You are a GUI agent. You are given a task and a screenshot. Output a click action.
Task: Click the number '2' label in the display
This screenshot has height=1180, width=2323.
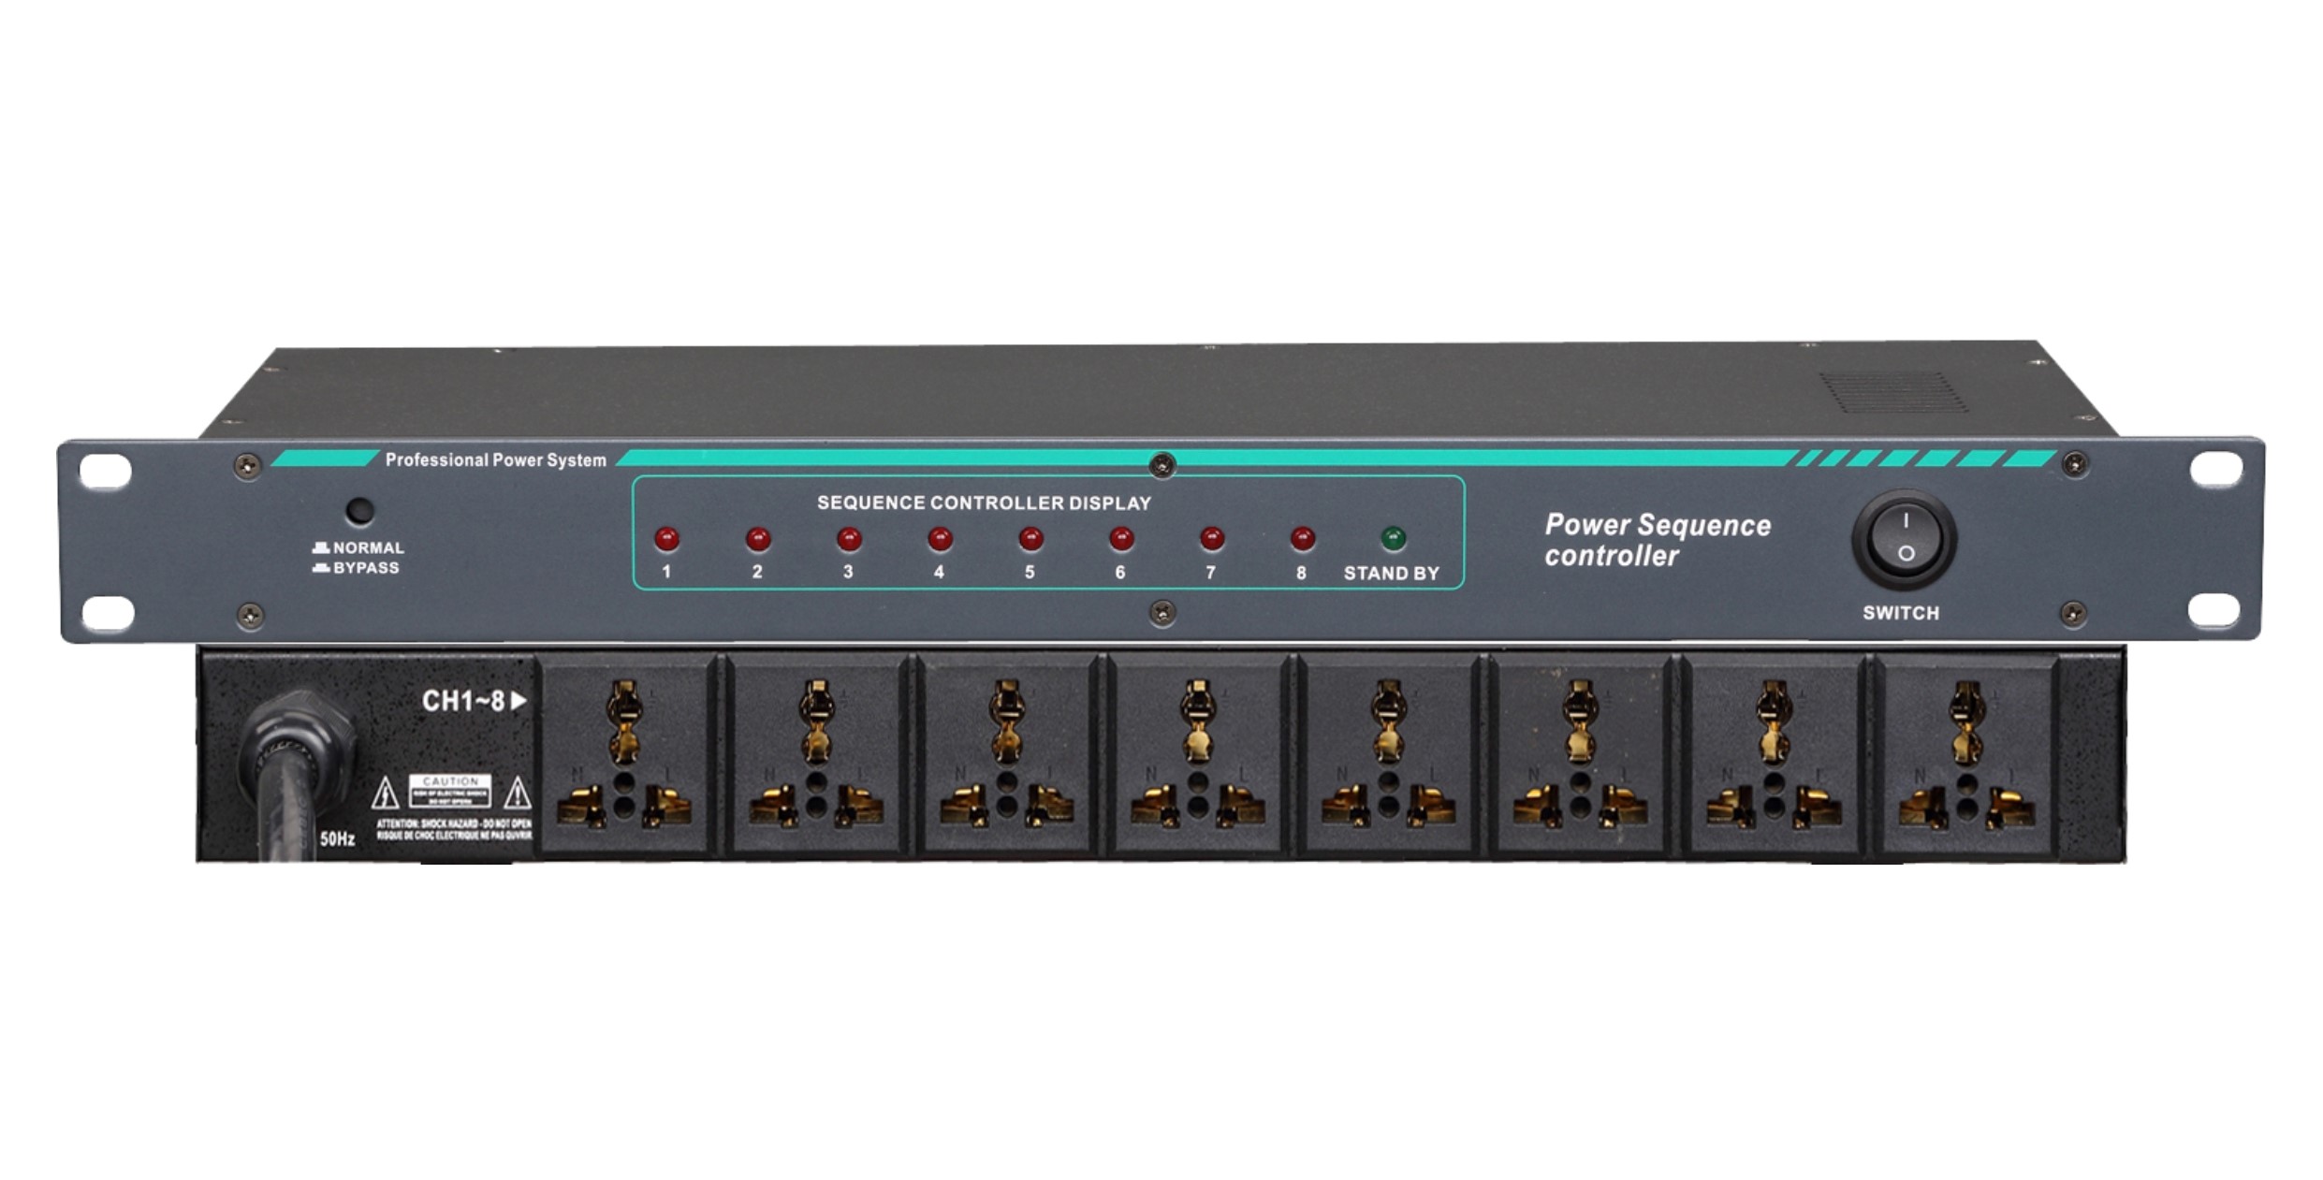(x=757, y=572)
